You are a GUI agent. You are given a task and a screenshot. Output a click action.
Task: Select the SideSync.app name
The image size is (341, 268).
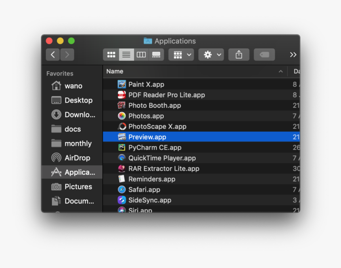(x=150, y=200)
